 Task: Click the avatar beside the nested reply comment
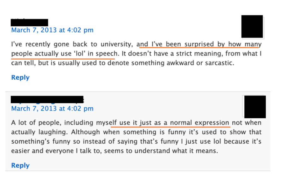tap(255, 107)
